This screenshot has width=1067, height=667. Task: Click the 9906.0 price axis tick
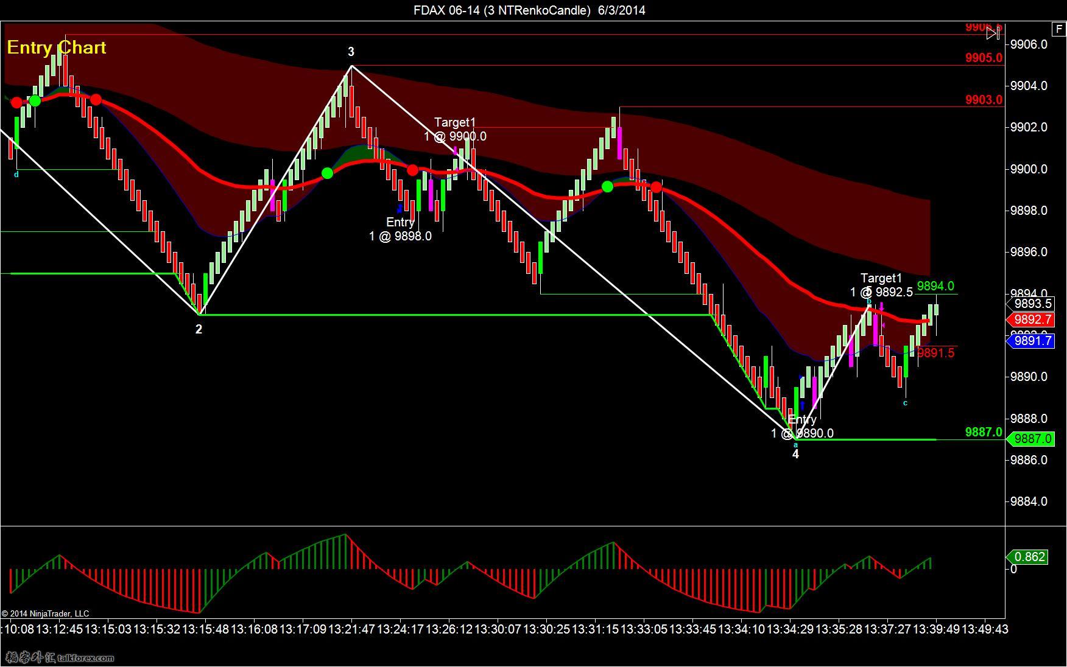click(x=1029, y=44)
